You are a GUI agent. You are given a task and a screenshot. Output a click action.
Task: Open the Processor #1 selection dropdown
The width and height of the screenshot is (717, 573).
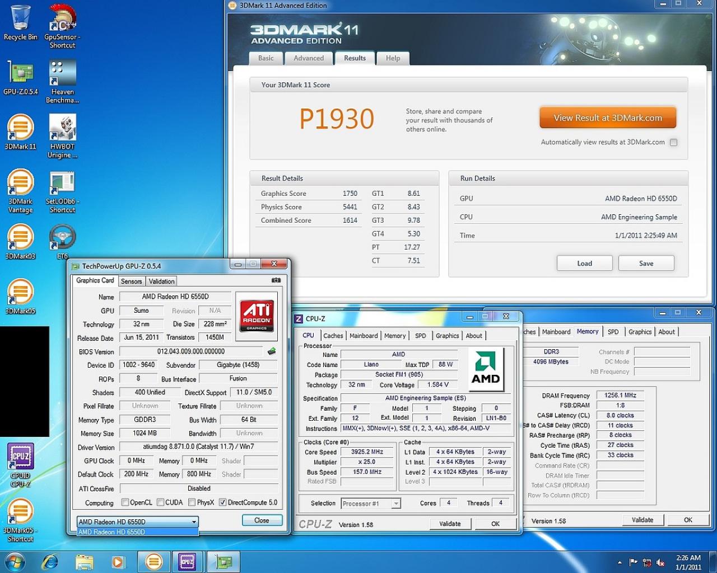pos(370,504)
